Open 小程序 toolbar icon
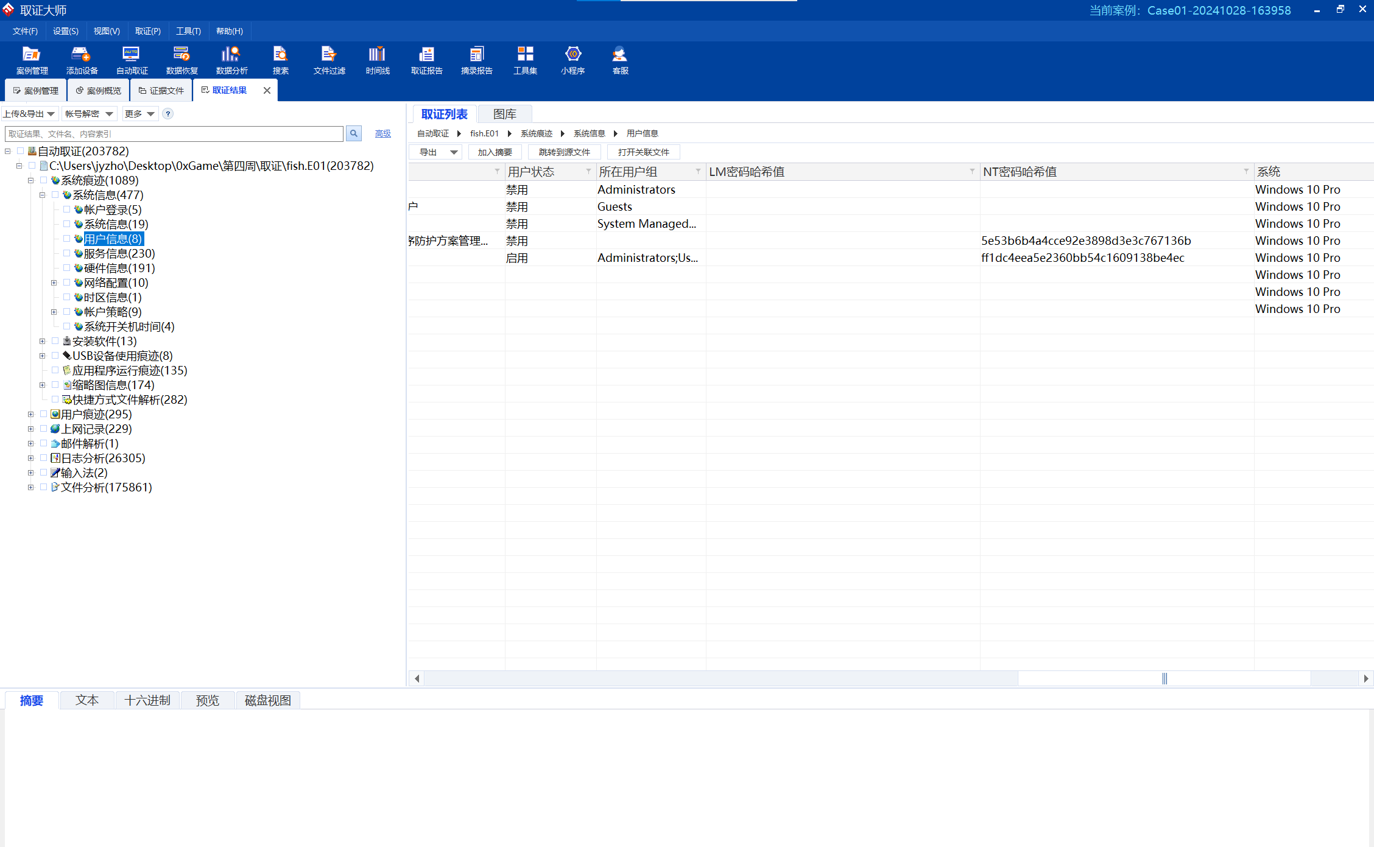Screen dimensions: 1374x847 click(x=572, y=60)
